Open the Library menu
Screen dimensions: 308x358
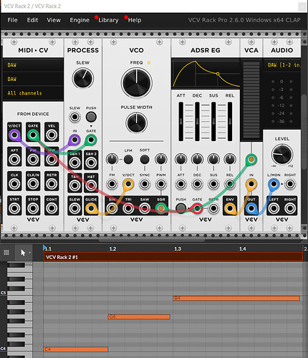tap(108, 20)
